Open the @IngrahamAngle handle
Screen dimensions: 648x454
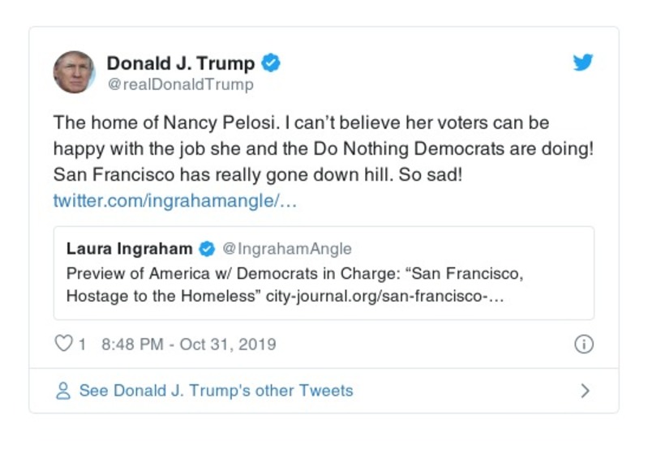point(287,248)
